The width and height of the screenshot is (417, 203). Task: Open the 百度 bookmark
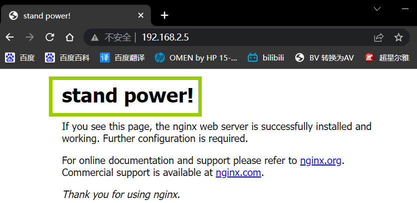(x=19, y=57)
